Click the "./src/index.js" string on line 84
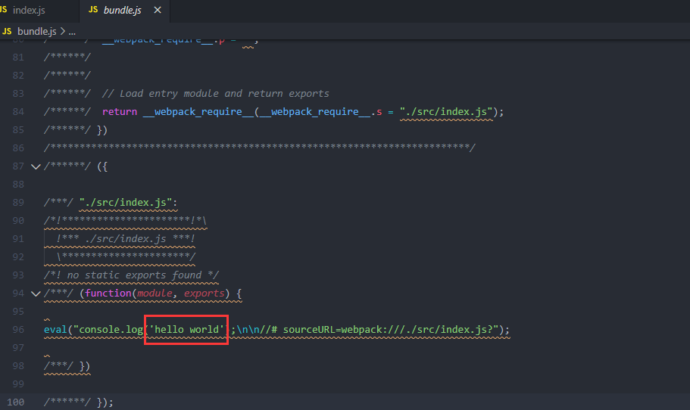This screenshot has height=410, width=690. (446, 112)
